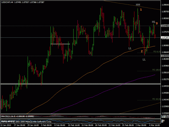The height and width of the screenshot is (127, 169).
Task: Click the 1.07982 horizontal line price tag
Action: pos(165,26)
